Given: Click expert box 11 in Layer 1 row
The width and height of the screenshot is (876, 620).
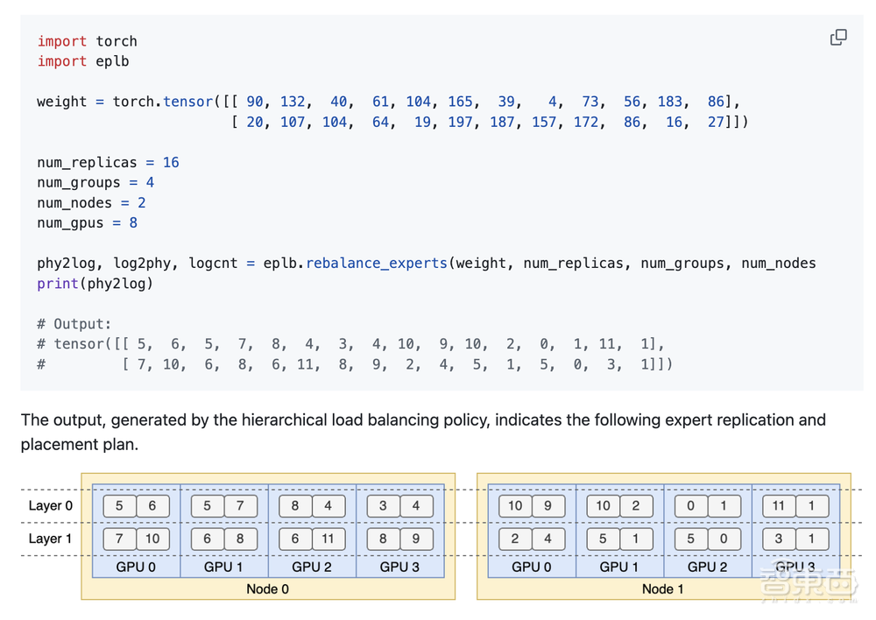Looking at the screenshot, I should 328,539.
